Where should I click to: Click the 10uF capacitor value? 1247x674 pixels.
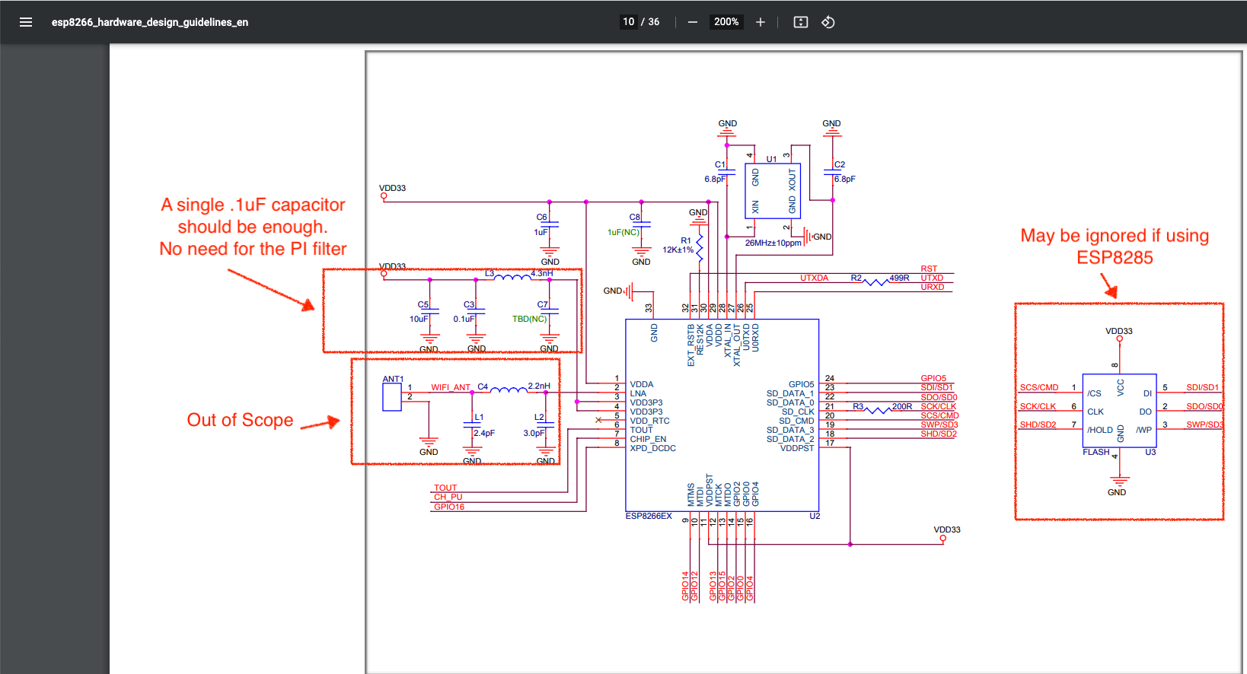coord(419,319)
